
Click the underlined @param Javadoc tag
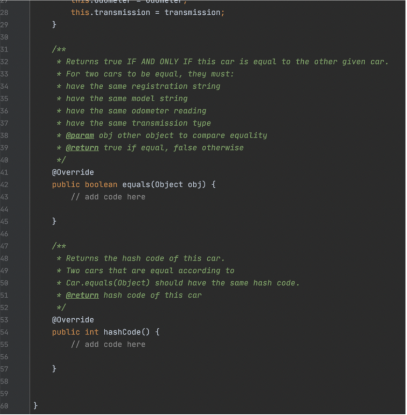[x=80, y=136]
